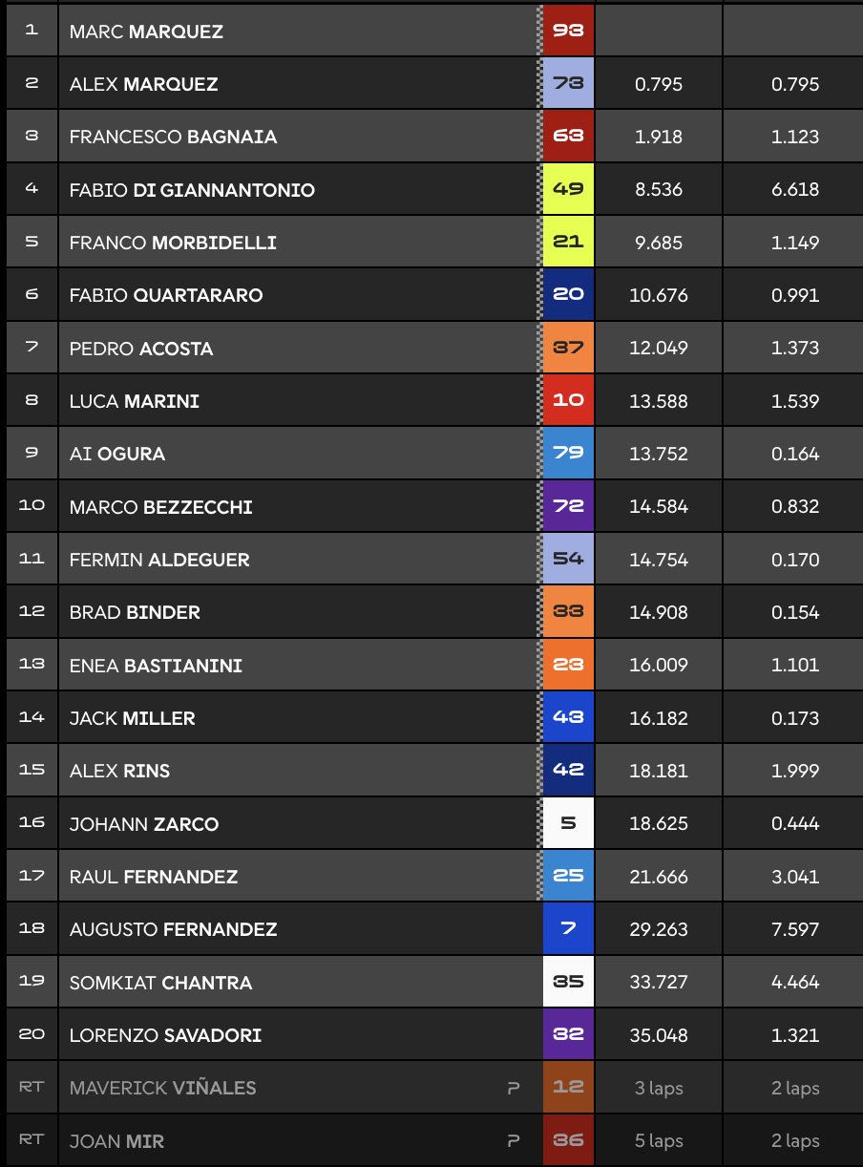The width and height of the screenshot is (863, 1167).
Task: Click Marc Marquez's number 93 badge
Action: [568, 32]
